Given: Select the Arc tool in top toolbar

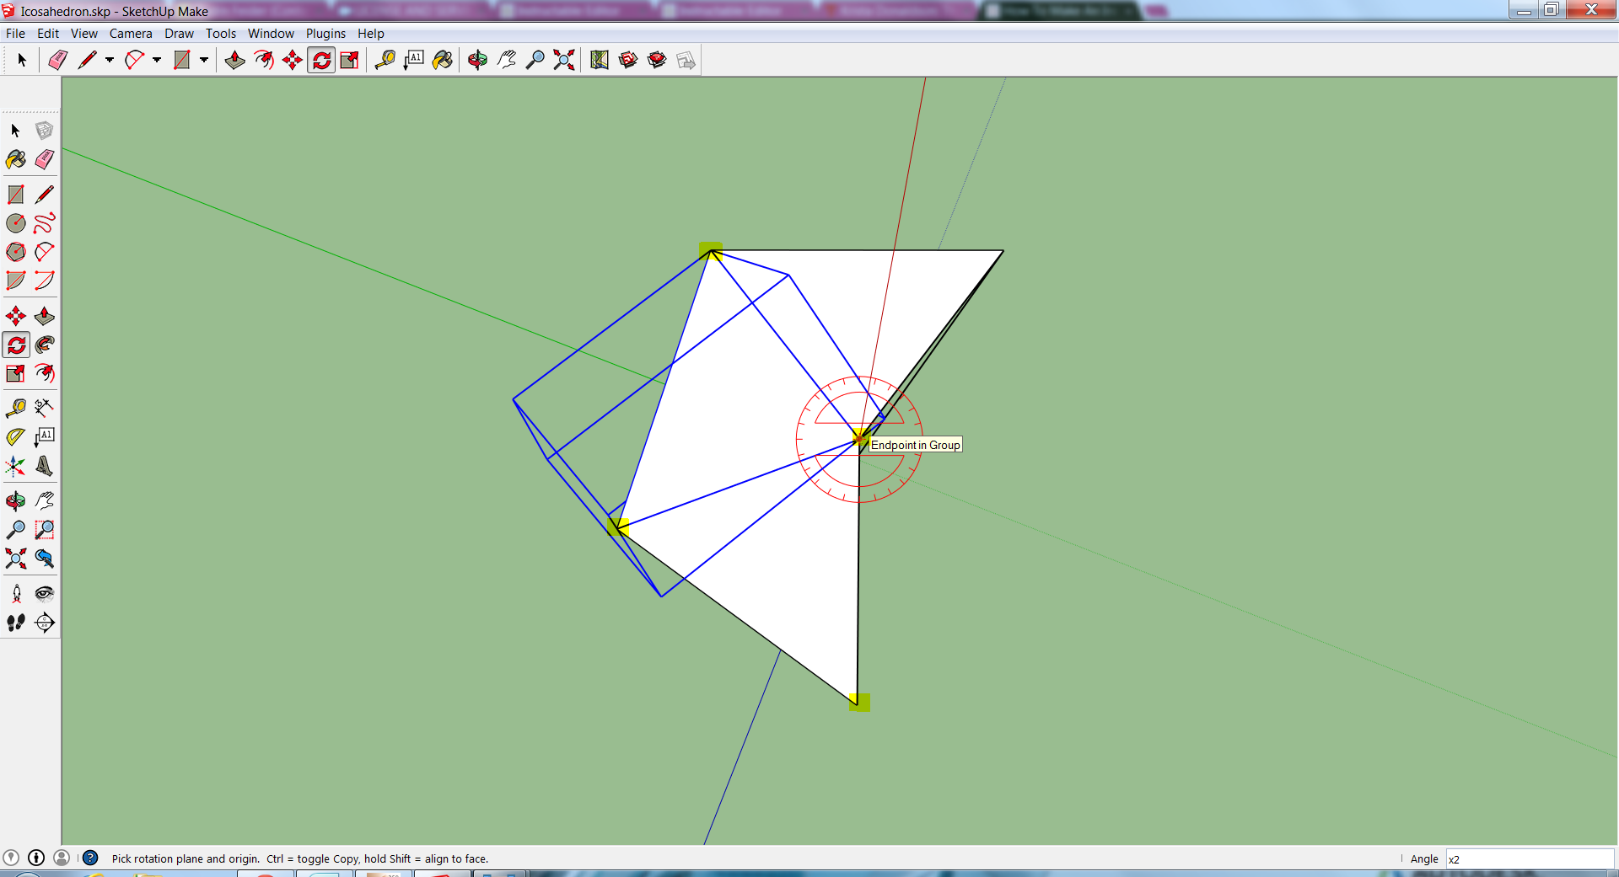Looking at the screenshot, I should click(134, 60).
